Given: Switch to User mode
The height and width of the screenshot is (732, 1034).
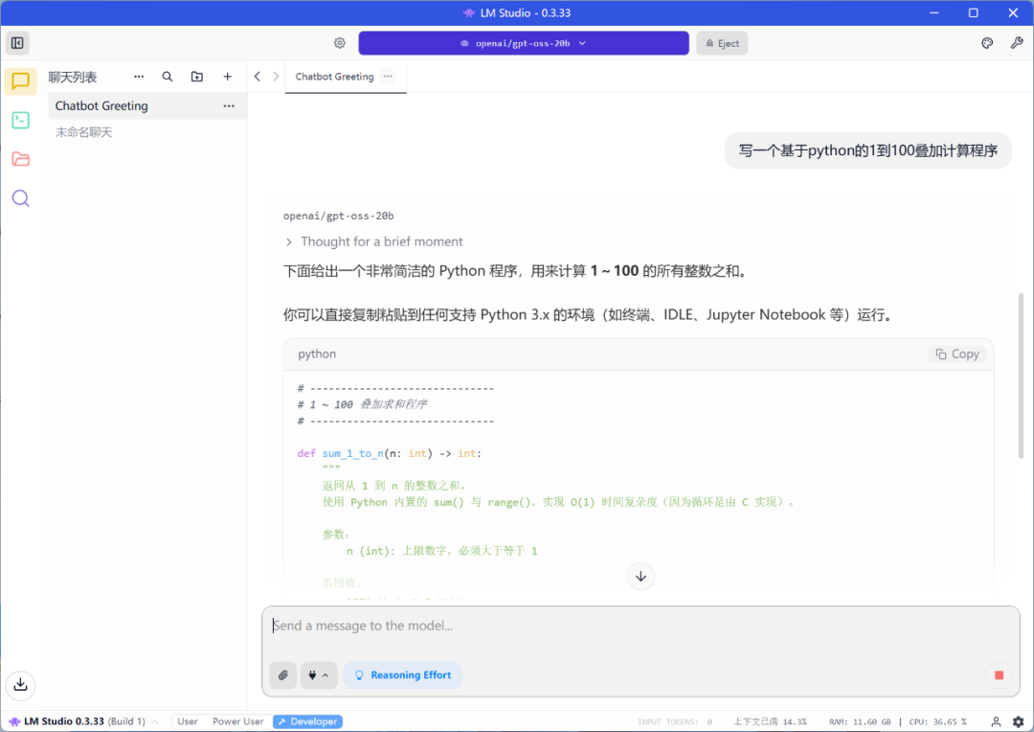Looking at the screenshot, I should [188, 721].
